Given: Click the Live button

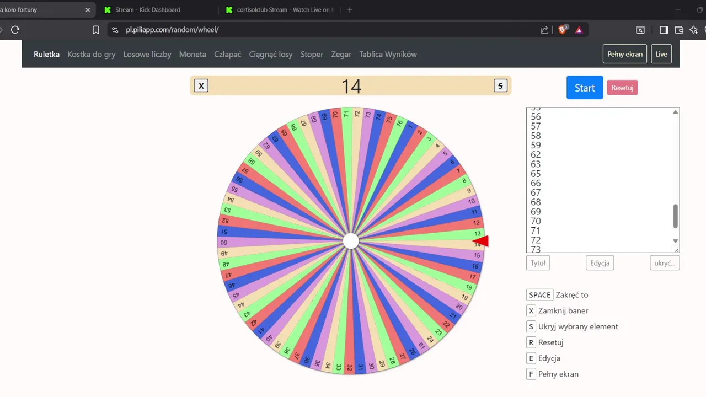Looking at the screenshot, I should [x=661, y=54].
